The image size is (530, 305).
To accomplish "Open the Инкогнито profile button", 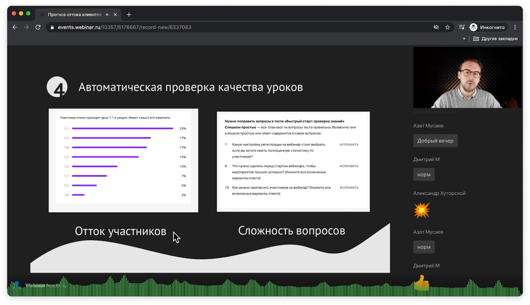I will tap(487, 27).
